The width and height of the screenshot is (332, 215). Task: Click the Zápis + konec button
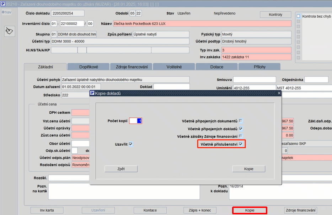200,210
